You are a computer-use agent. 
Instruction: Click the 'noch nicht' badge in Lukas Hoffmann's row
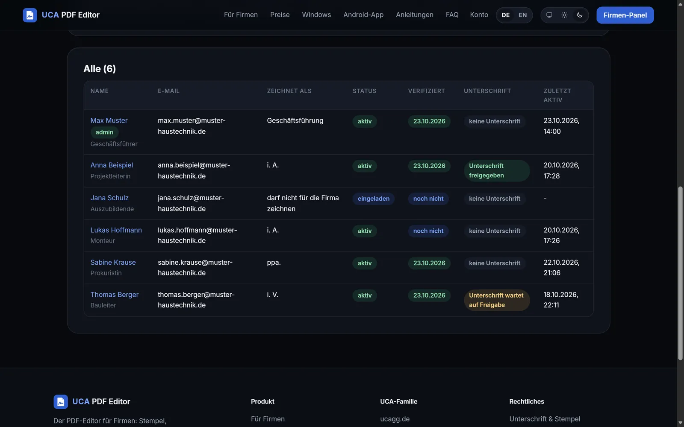[428, 231]
